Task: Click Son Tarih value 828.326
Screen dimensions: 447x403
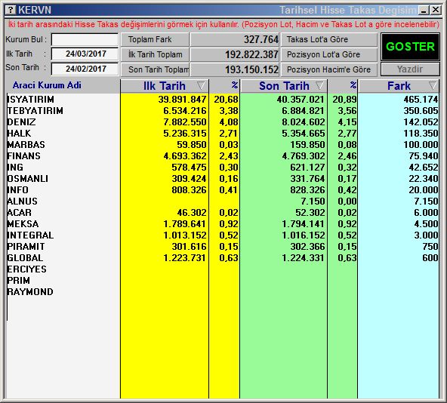Action: [307, 190]
